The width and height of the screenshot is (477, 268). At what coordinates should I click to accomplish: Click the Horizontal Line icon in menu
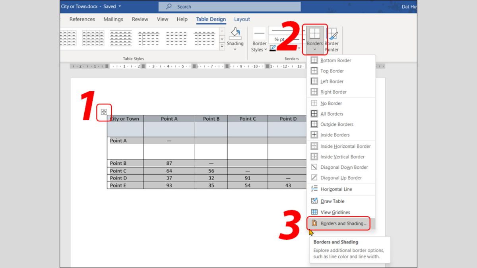click(x=314, y=189)
